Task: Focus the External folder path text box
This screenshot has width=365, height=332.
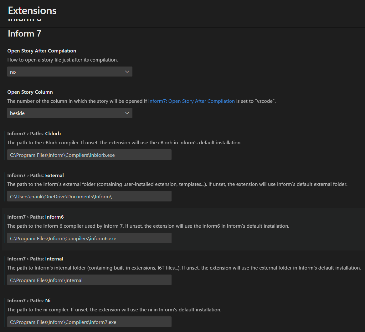Action: (x=89, y=196)
